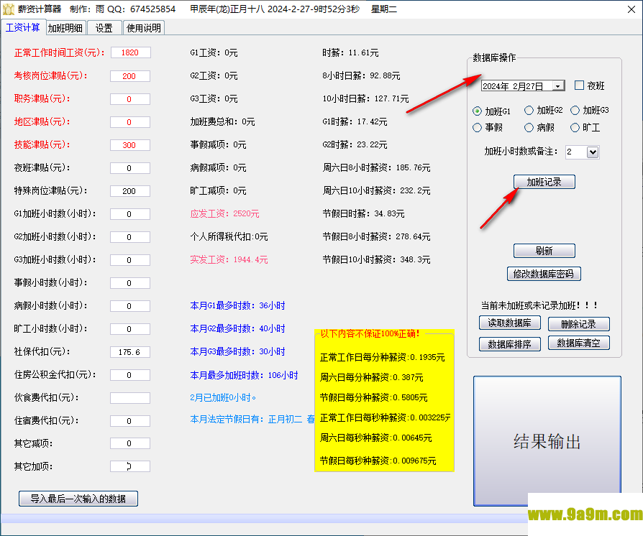
Task: Enable the 夜班 checkbox
Action: 579,86
